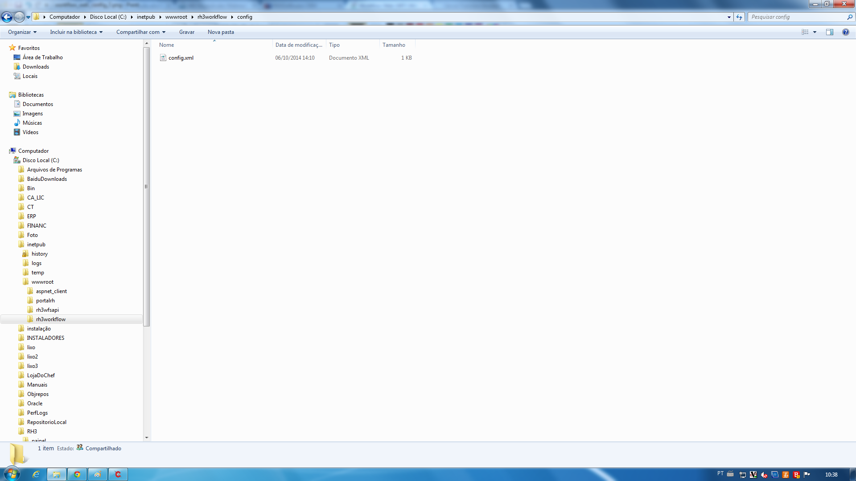Click the wwwroot breadcrumb in the address bar
The width and height of the screenshot is (856, 481).
point(176,17)
